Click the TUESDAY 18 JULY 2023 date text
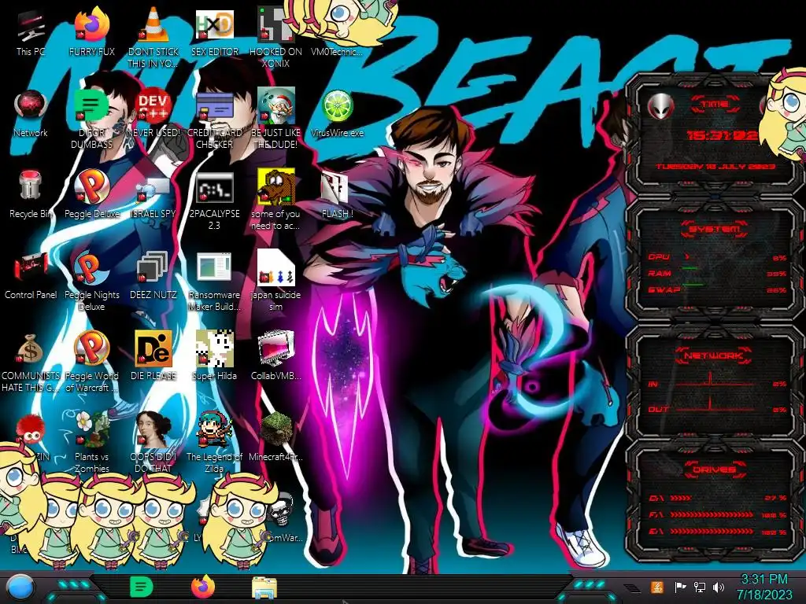This screenshot has width=806, height=604. pos(715,167)
